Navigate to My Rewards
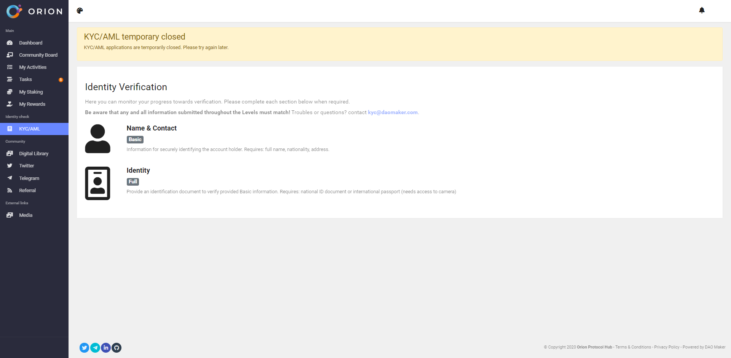Screen dimensions: 731x358 [32, 104]
